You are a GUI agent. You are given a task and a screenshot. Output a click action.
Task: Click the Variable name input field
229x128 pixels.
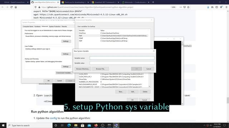click(122, 58)
